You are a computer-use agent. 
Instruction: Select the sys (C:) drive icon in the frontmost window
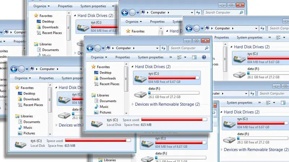(140, 78)
